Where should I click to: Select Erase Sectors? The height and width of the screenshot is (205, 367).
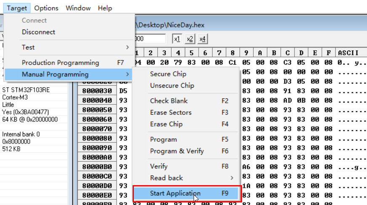186,113
